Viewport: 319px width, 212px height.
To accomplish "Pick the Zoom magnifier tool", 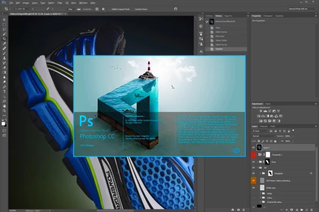I will (4, 111).
